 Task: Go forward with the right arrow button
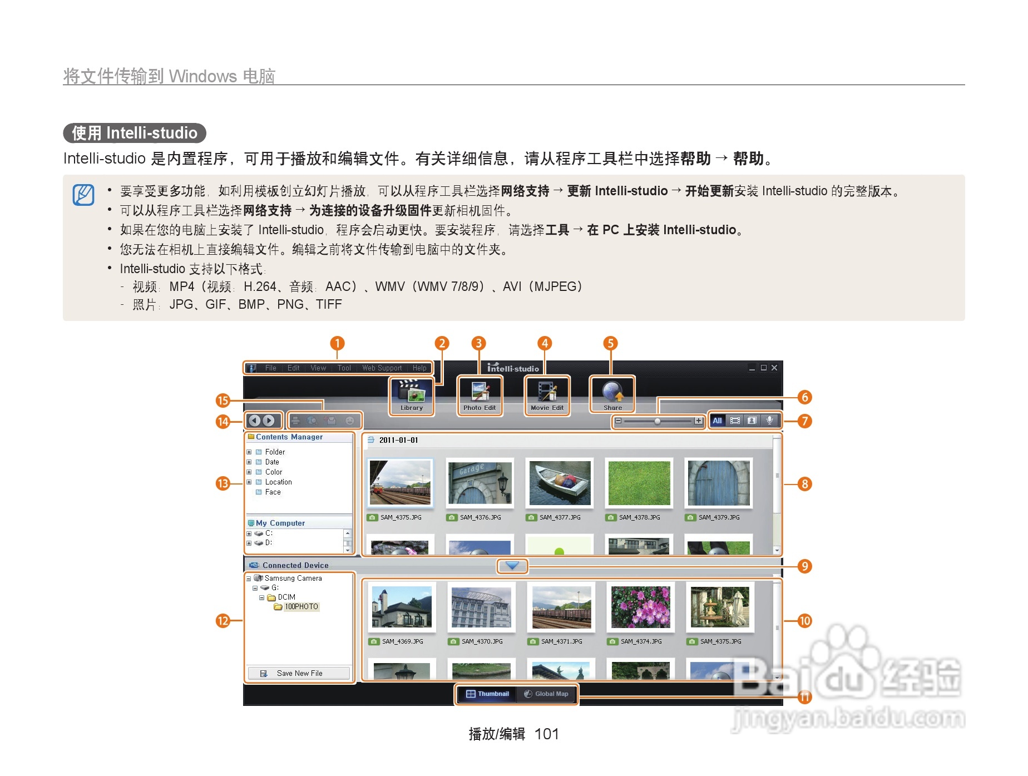click(x=269, y=421)
